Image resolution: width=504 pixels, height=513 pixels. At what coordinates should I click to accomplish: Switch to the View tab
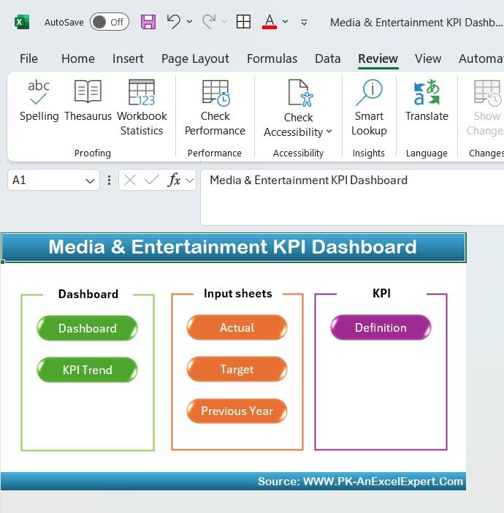pos(428,58)
